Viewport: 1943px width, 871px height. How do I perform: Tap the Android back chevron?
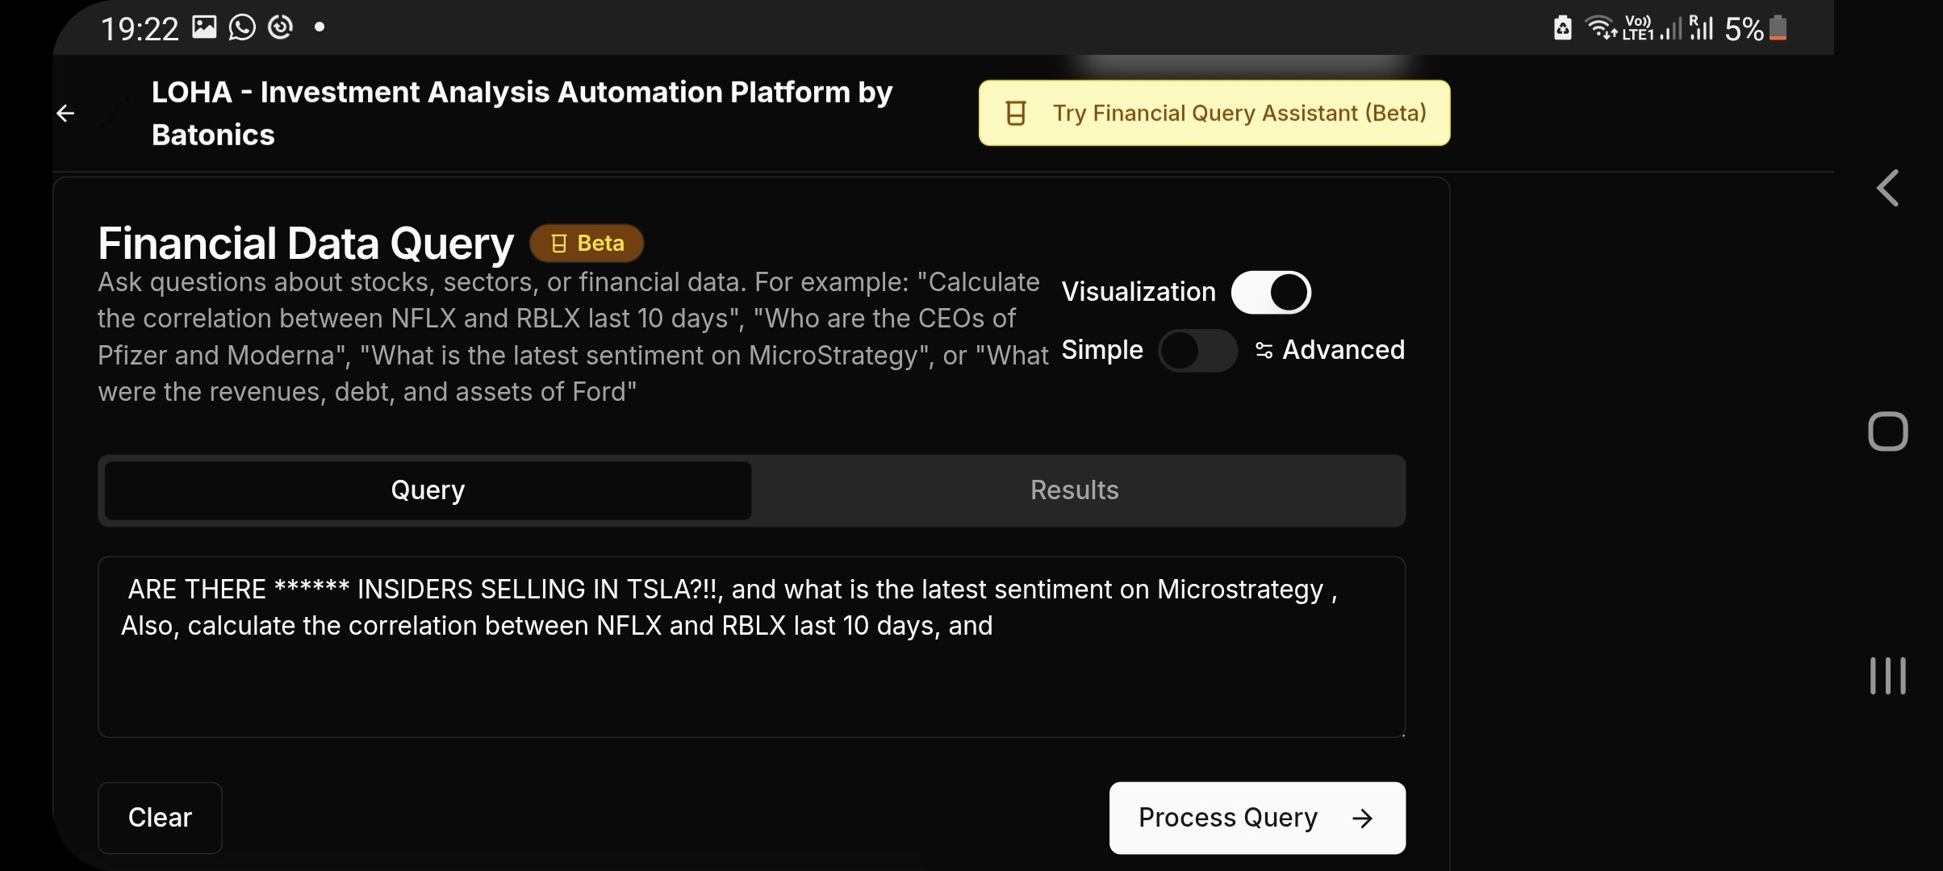pyautogui.click(x=1887, y=189)
